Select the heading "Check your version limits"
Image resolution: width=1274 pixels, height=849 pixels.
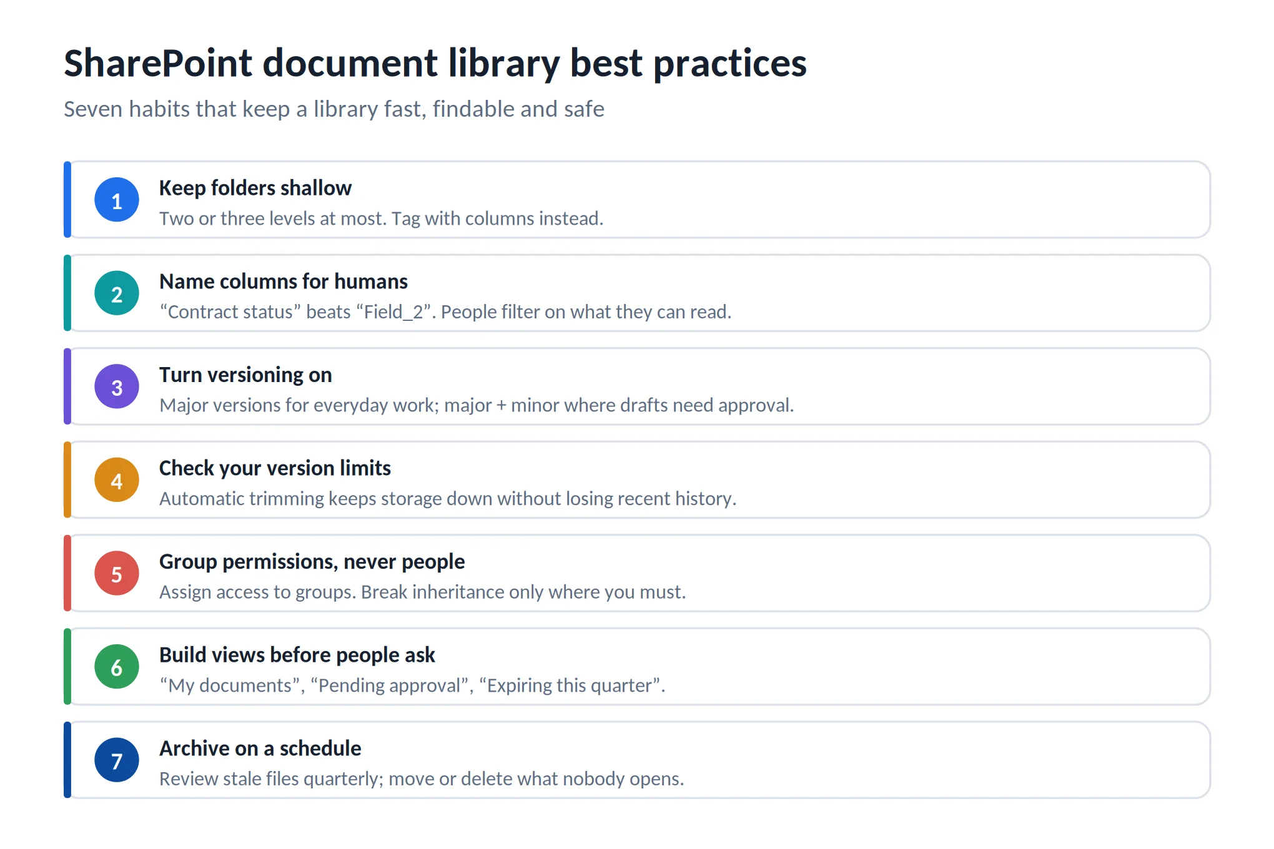click(x=275, y=468)
